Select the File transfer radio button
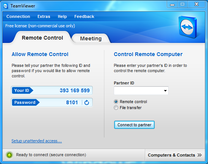The image size is (208, 164). click(116, 108)
